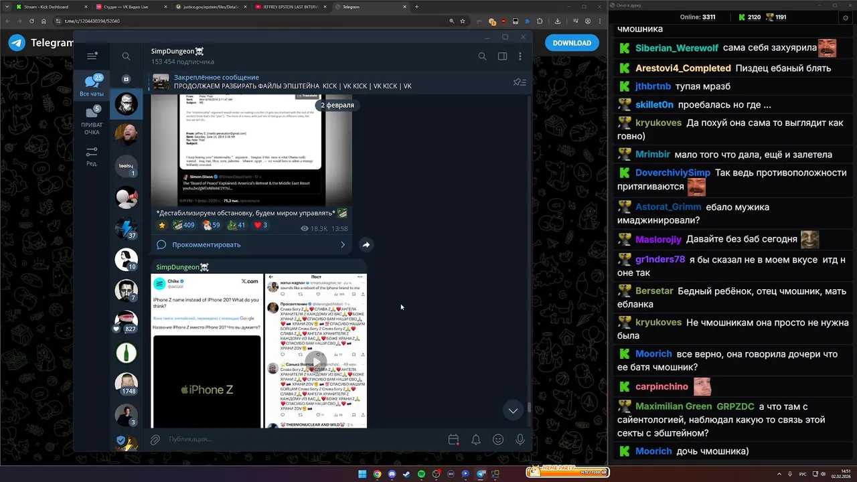This screenshot has height=482, width=857.
Task: Click the chat list search icon
Action: [x=126, y=56]
